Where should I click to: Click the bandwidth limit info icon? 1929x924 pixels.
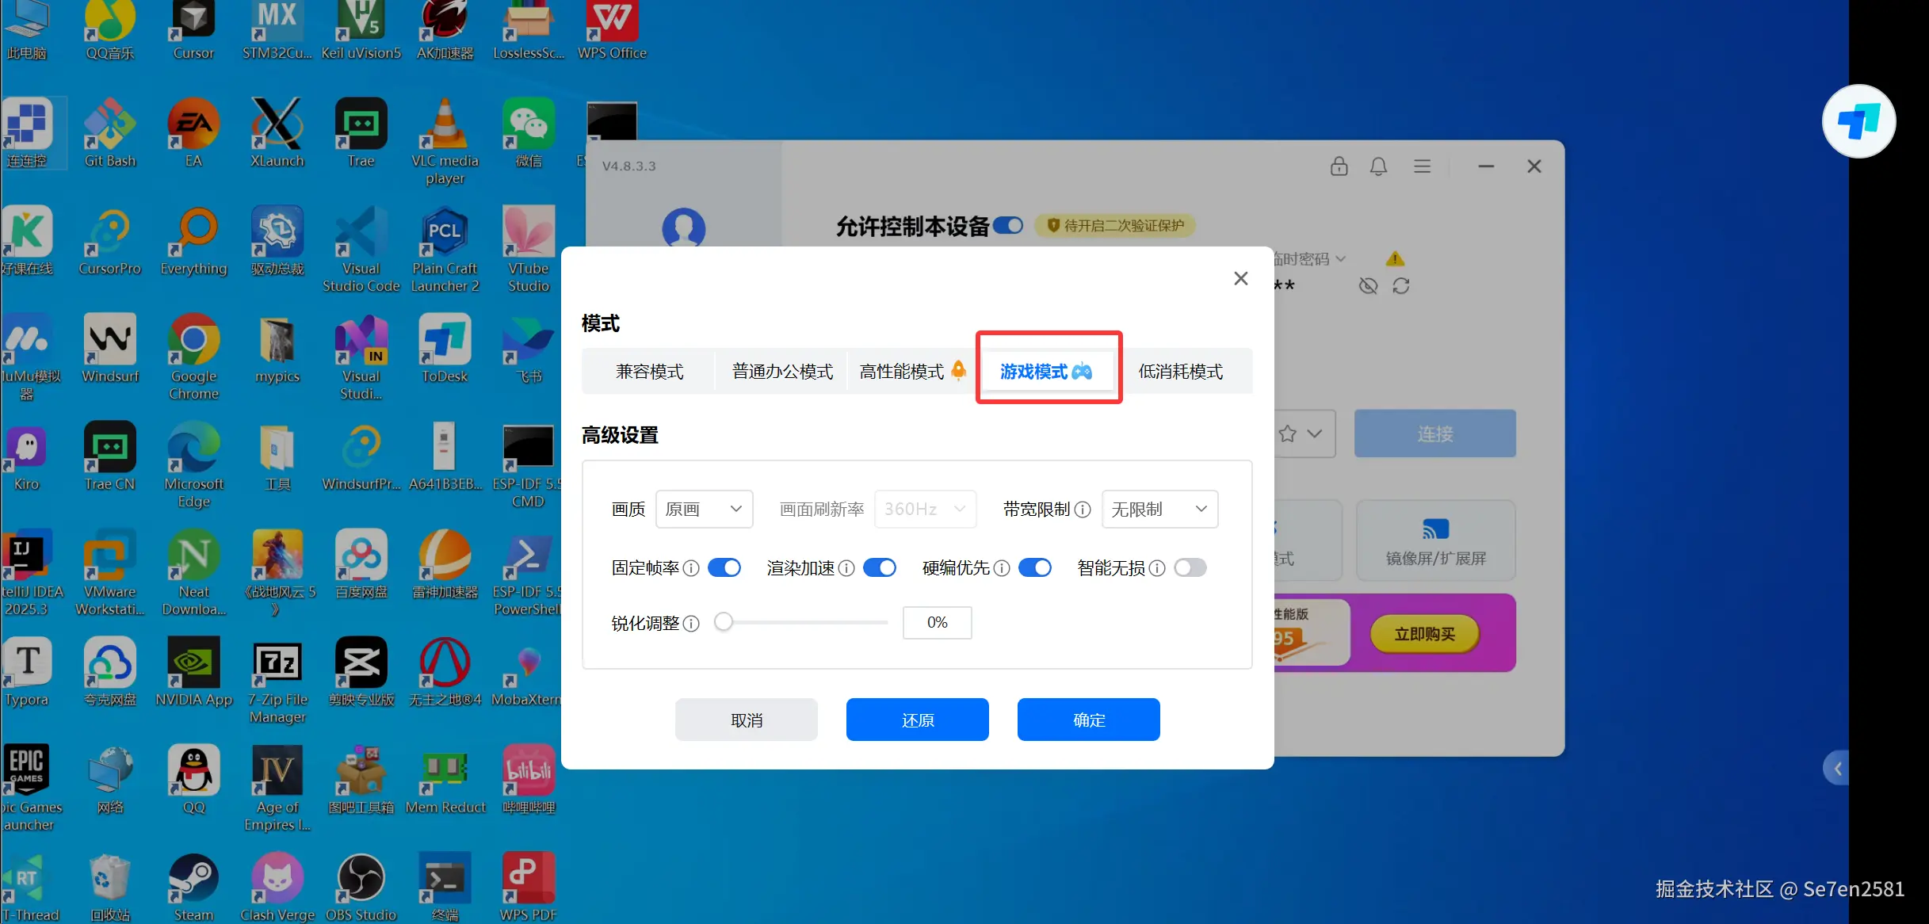coord(1083,510)
